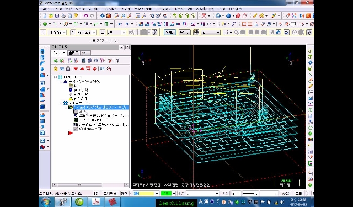
Task: Open the Art menu
Action: pyautogui.click(x=190, y=9)
